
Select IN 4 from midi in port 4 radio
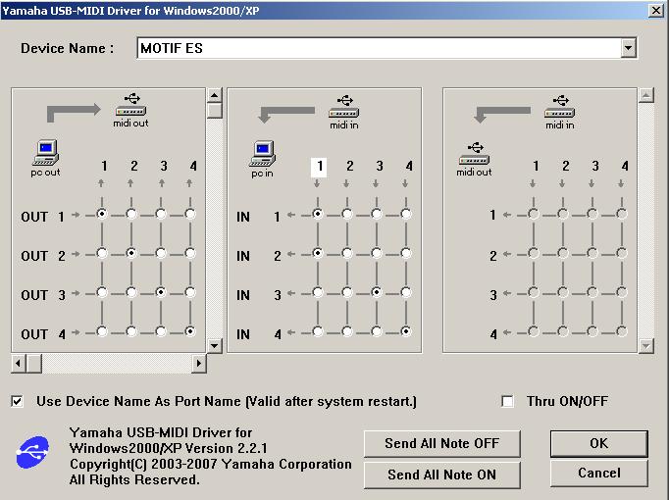click(x=406, y=331)
